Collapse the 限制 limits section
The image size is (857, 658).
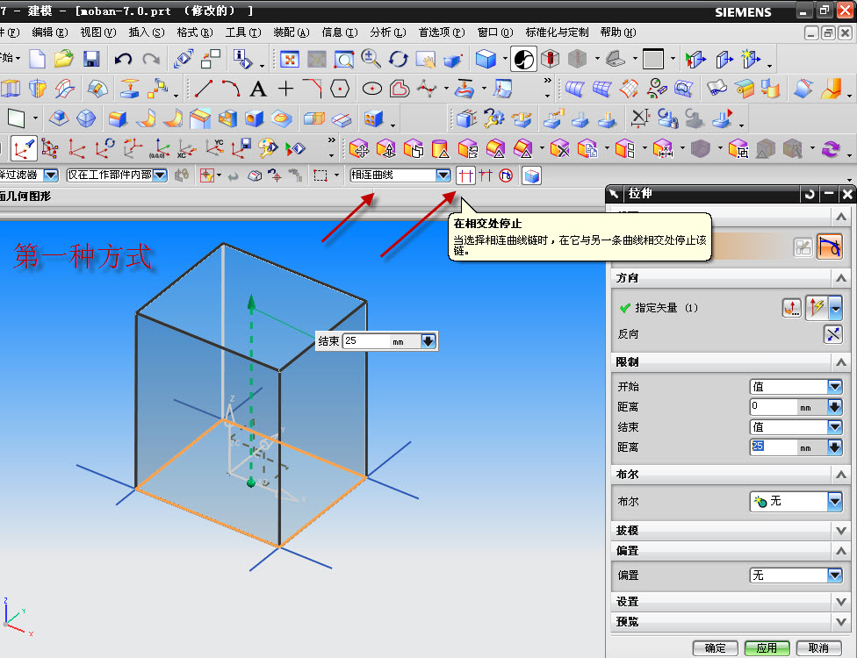tap(841, 362)
